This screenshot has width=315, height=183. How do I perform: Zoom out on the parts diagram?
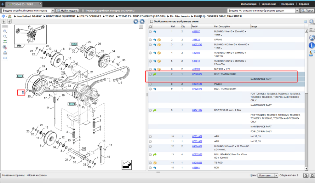pyautogui.click(x=5, y=36)
